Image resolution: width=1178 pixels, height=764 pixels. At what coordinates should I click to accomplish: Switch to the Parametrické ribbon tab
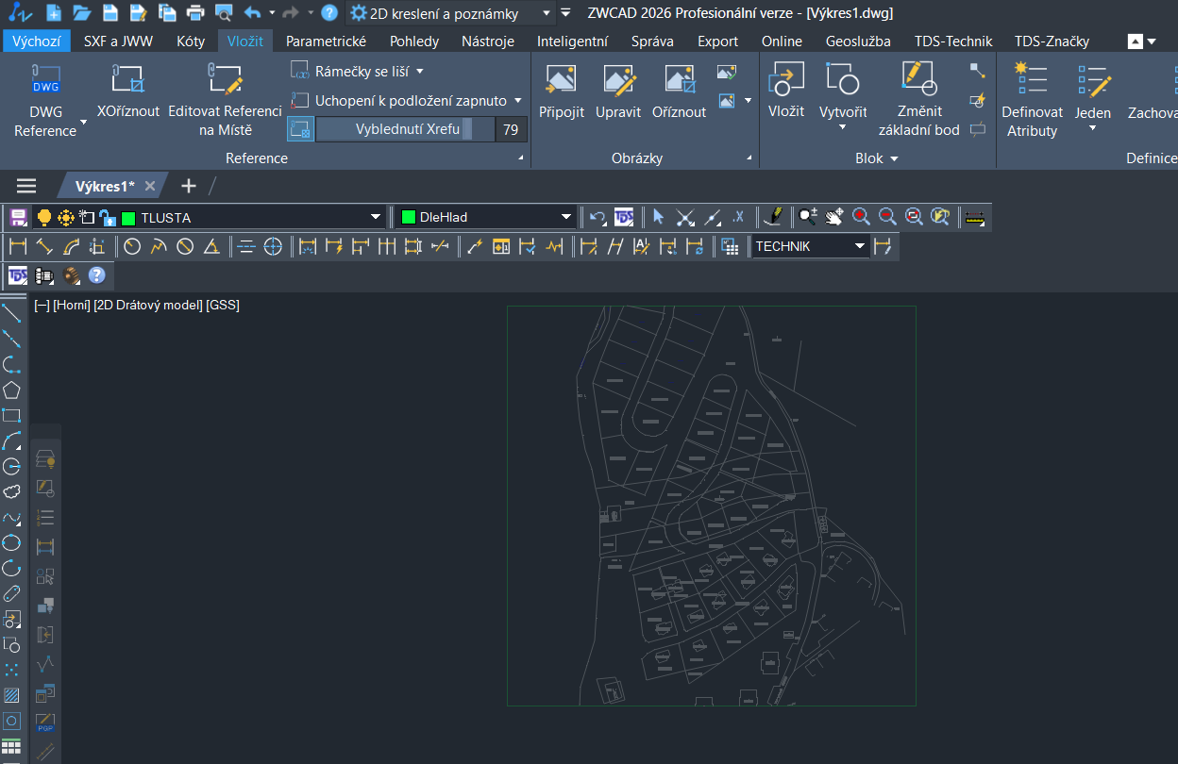tap(326, 42)
